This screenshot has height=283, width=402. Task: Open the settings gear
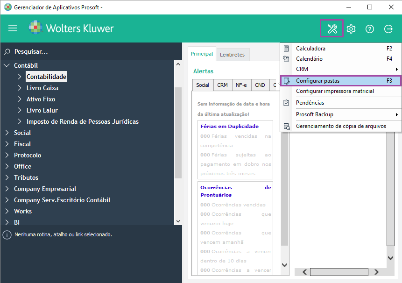click(x=351, y=28)
